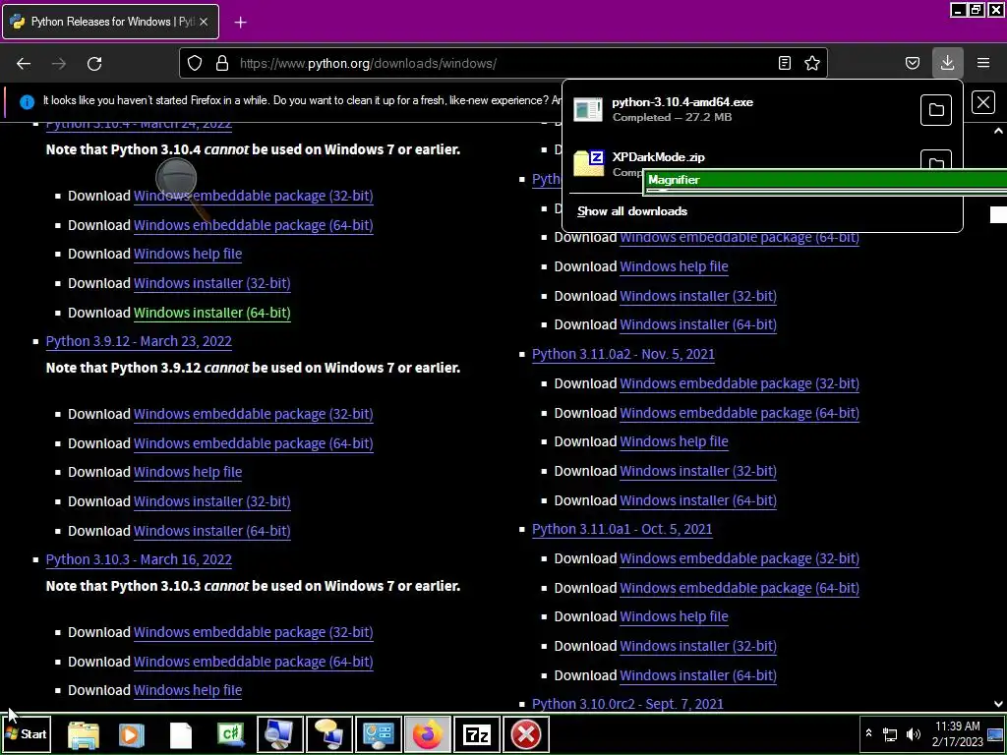Screen dimensions: 1007x755
Task: Open Python 3.9.12 - March 23, 2022 link
Action: 139,341
